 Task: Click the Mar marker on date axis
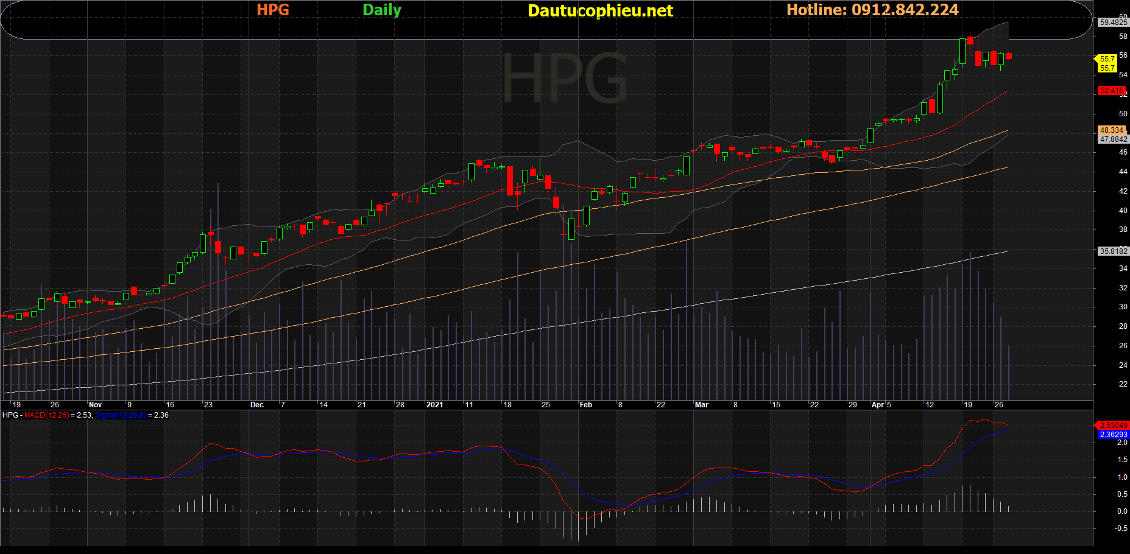point(701,405)
